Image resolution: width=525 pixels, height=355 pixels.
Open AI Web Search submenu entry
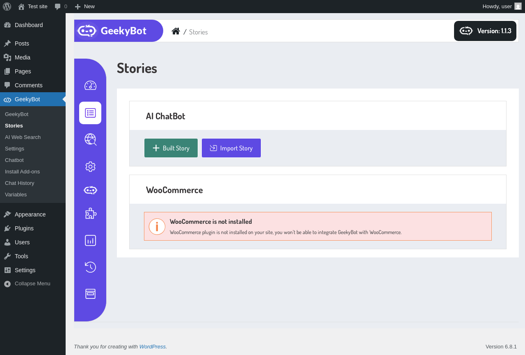click(33, 137)
